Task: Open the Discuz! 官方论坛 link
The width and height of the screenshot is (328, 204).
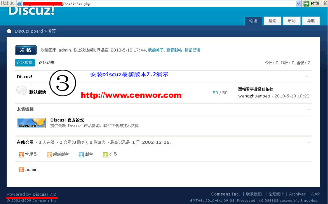Action: pos(67,120)
